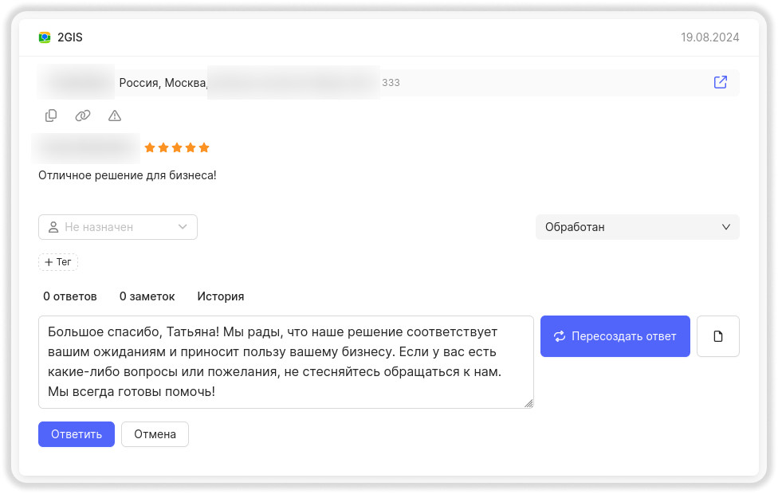Click the copy icon under the address

pyautogui.click(x=51, y=116)
